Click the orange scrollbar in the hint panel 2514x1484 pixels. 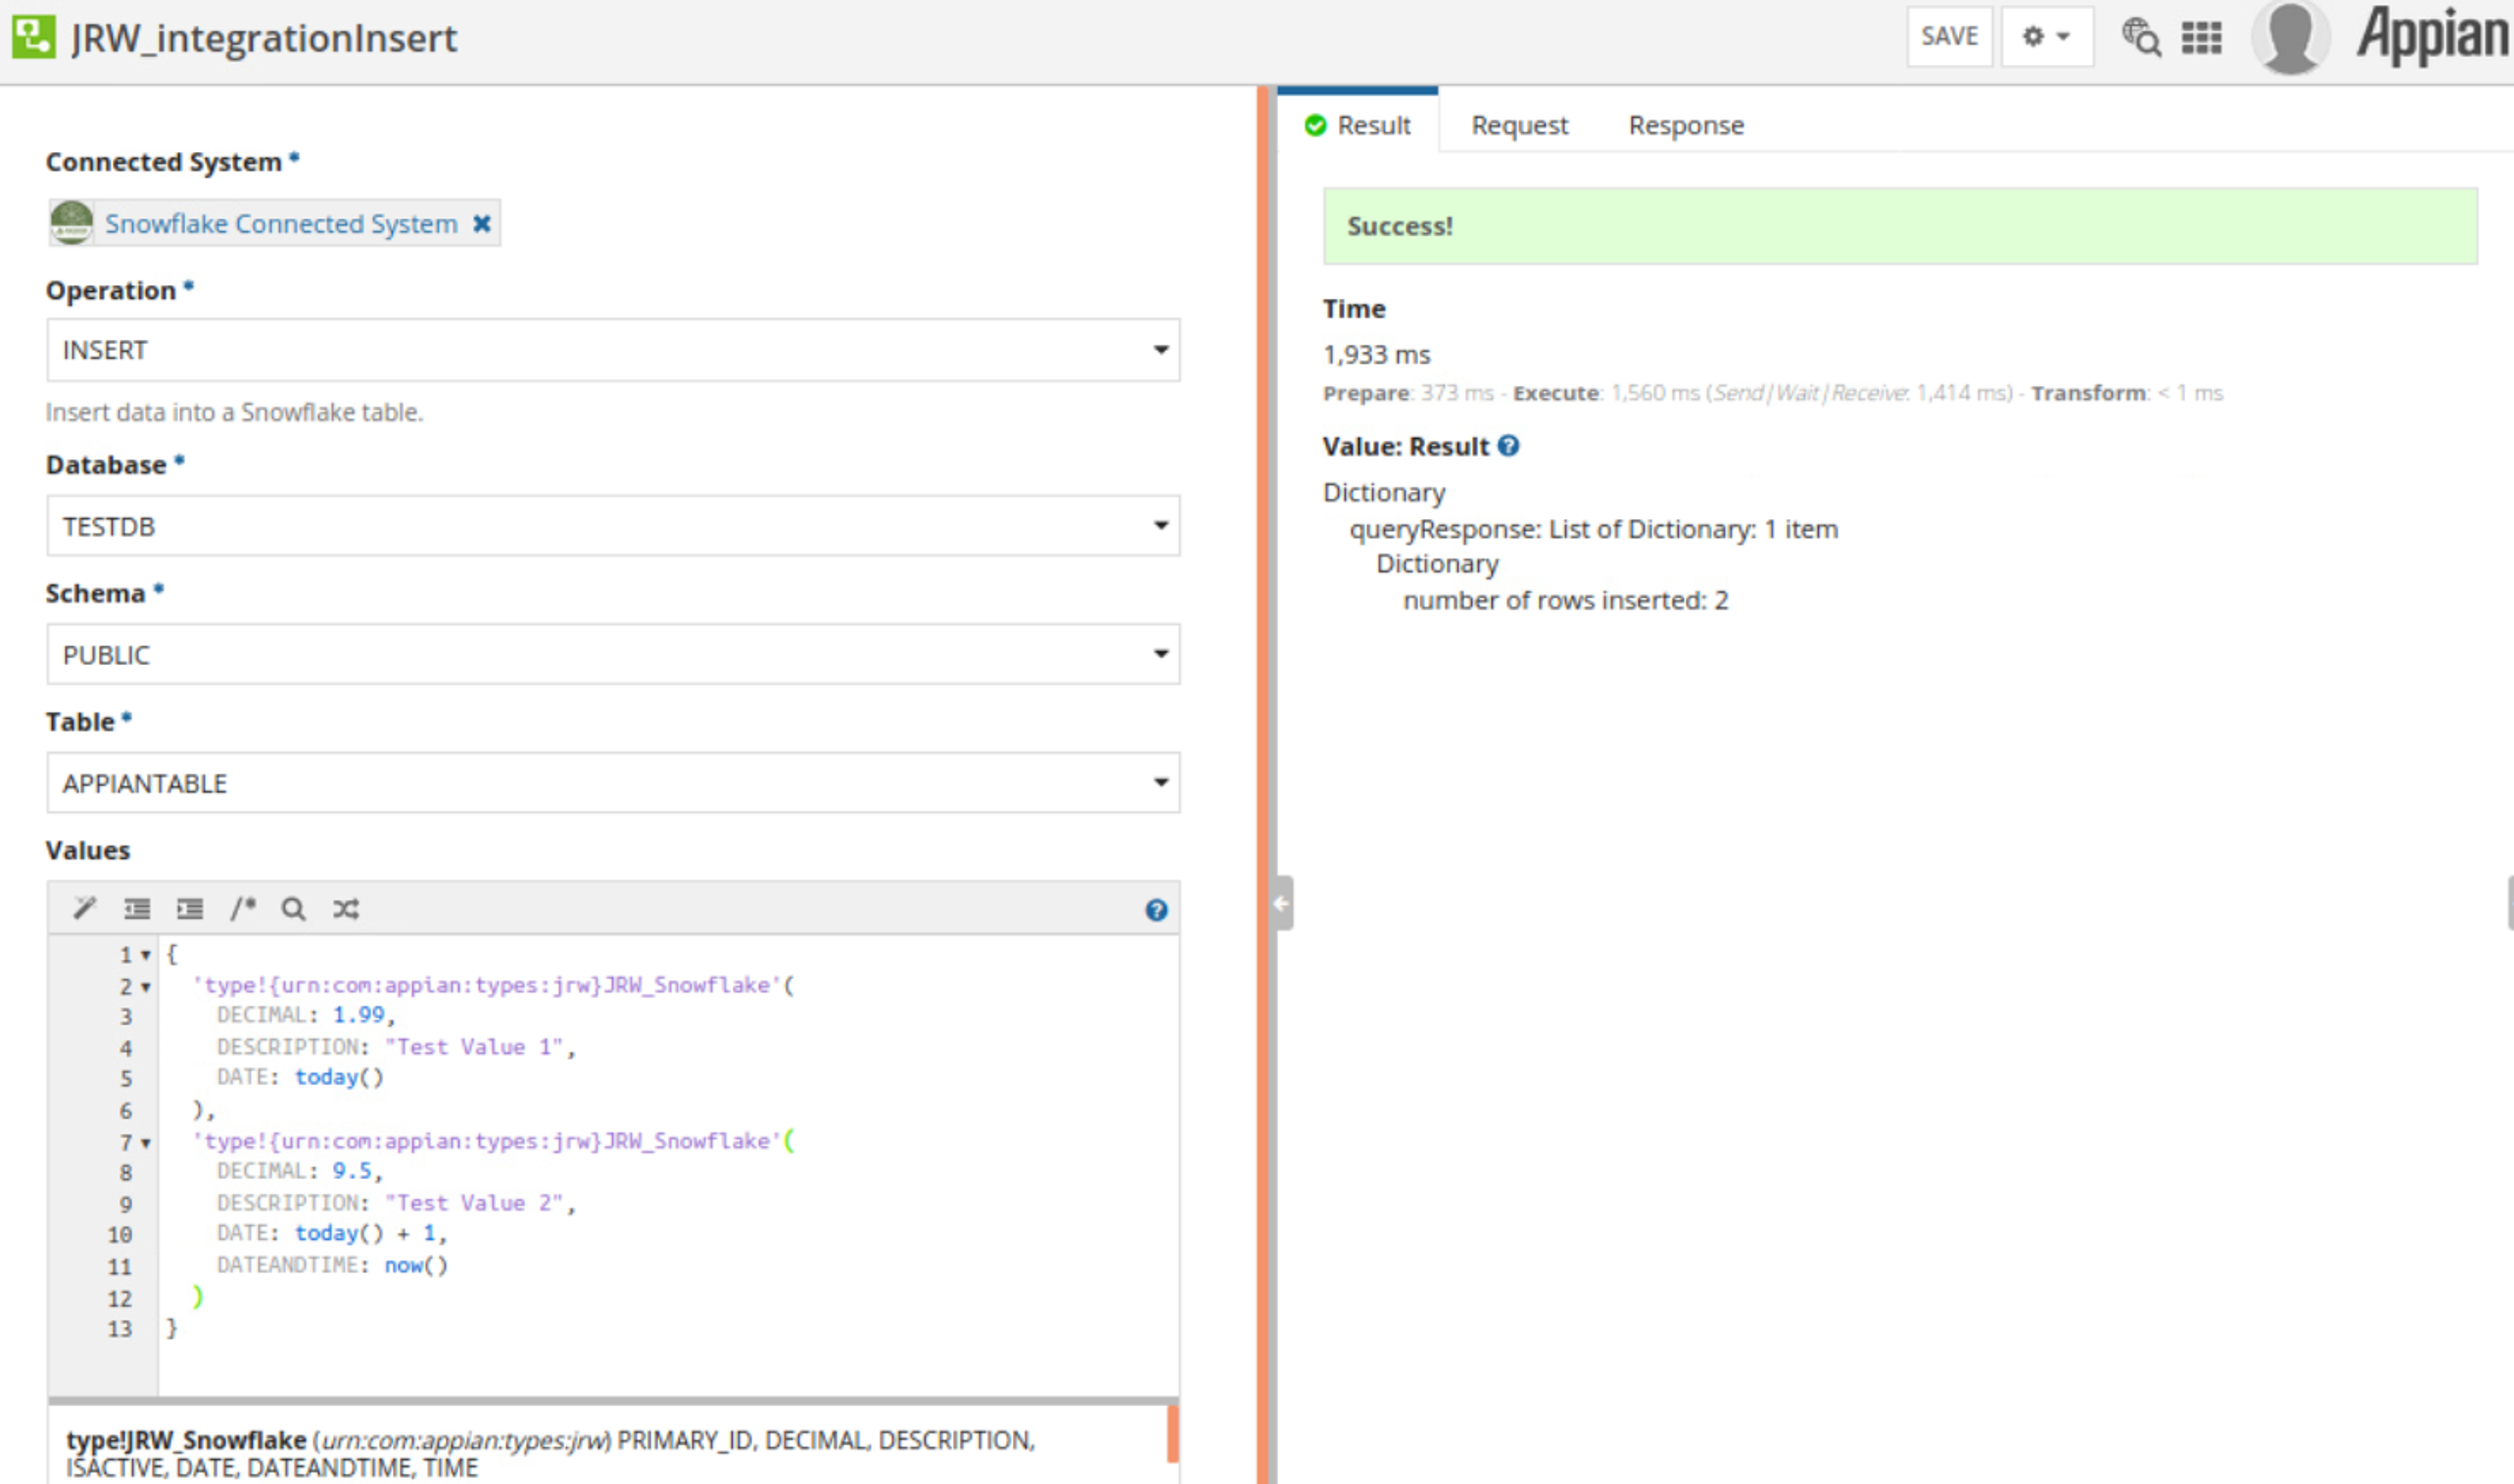[x=1172, y=1434]
